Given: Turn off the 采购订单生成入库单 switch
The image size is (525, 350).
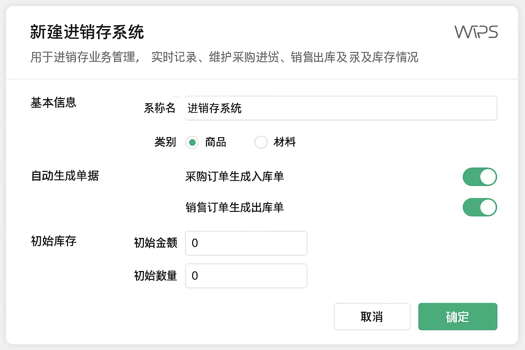Looking at the screenshot, I should (x=480, y=177).
